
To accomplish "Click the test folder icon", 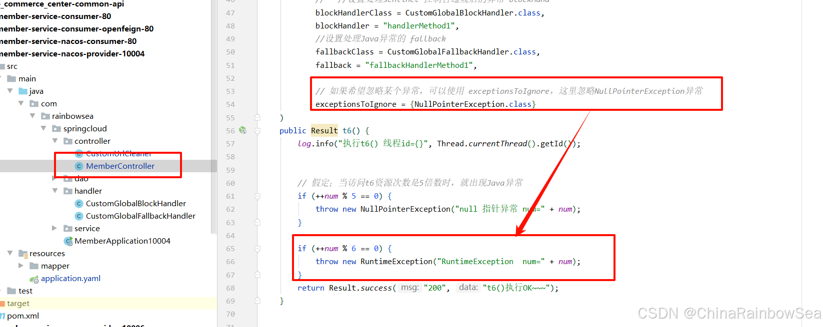I will click(11, 291).
